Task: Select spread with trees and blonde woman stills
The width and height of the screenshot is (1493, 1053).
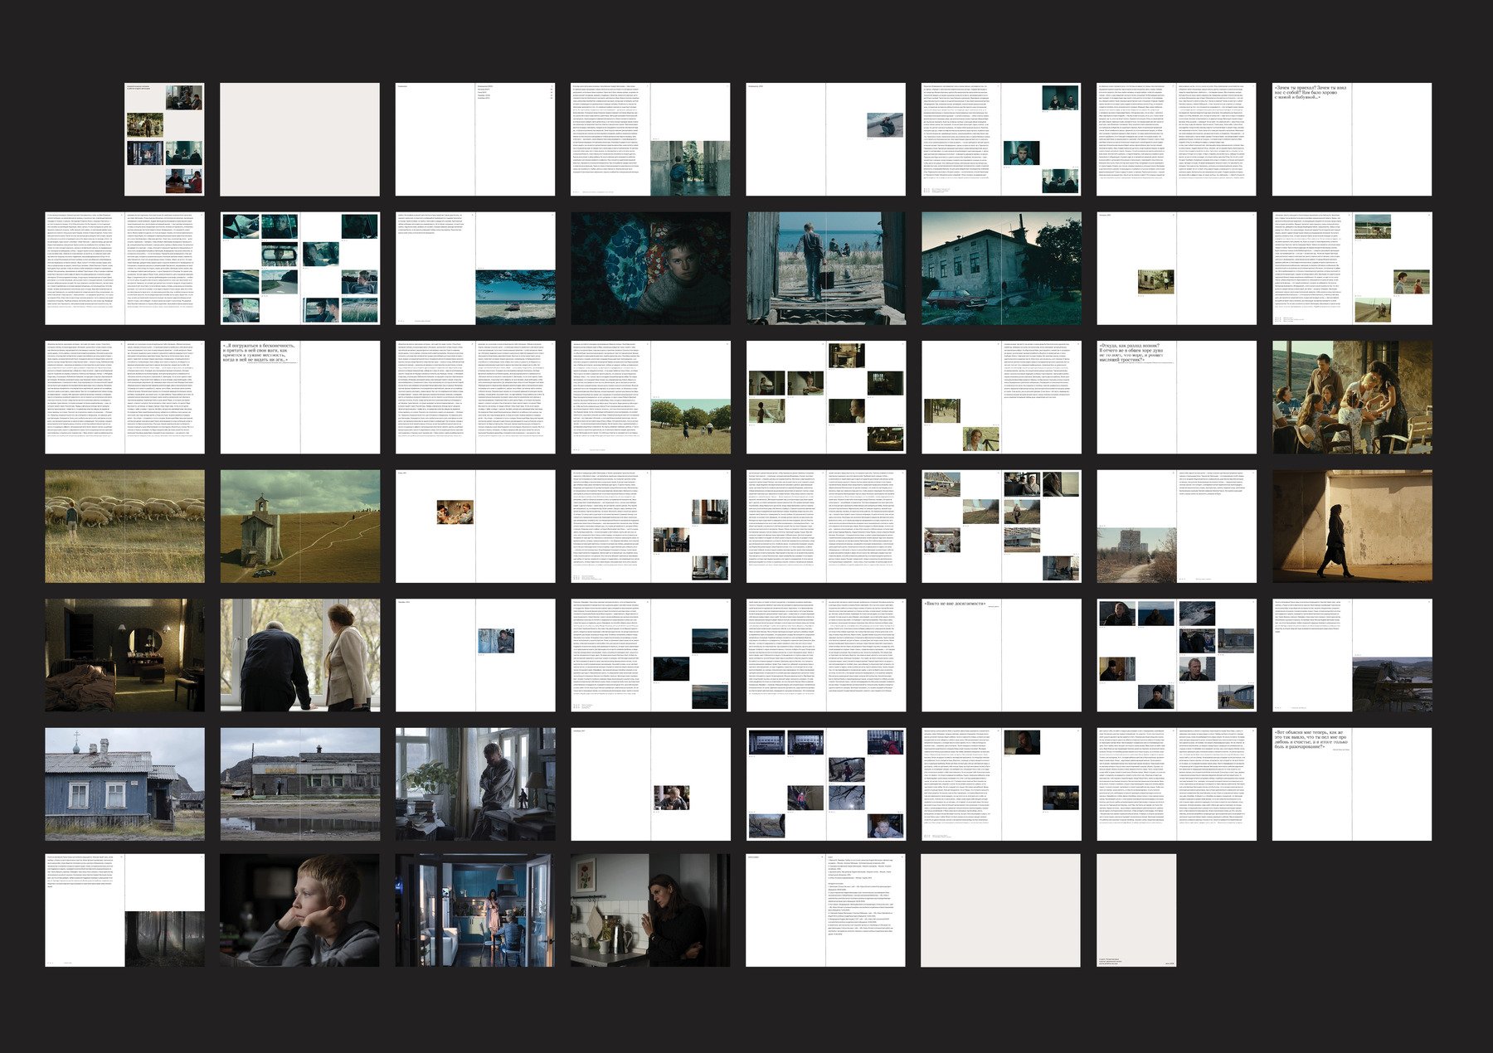Action: coord(1001,397)
